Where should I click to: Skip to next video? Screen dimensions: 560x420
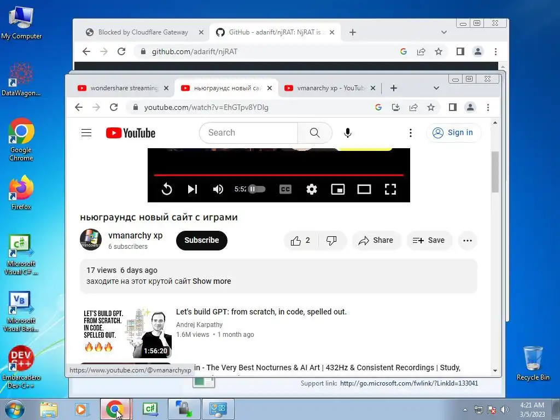[192, 189]
